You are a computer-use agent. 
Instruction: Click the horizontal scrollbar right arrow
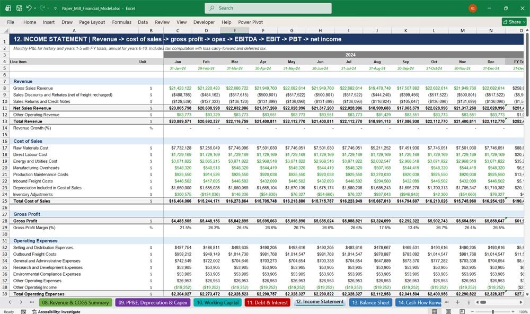[x=521, y=302]
